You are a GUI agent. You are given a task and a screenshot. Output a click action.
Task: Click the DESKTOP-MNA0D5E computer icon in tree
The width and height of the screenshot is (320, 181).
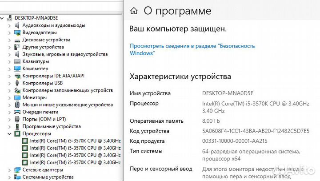pyautogui.click(x=9, y=18)
